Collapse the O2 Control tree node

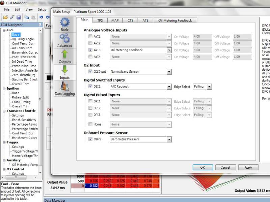click(4, 169)
